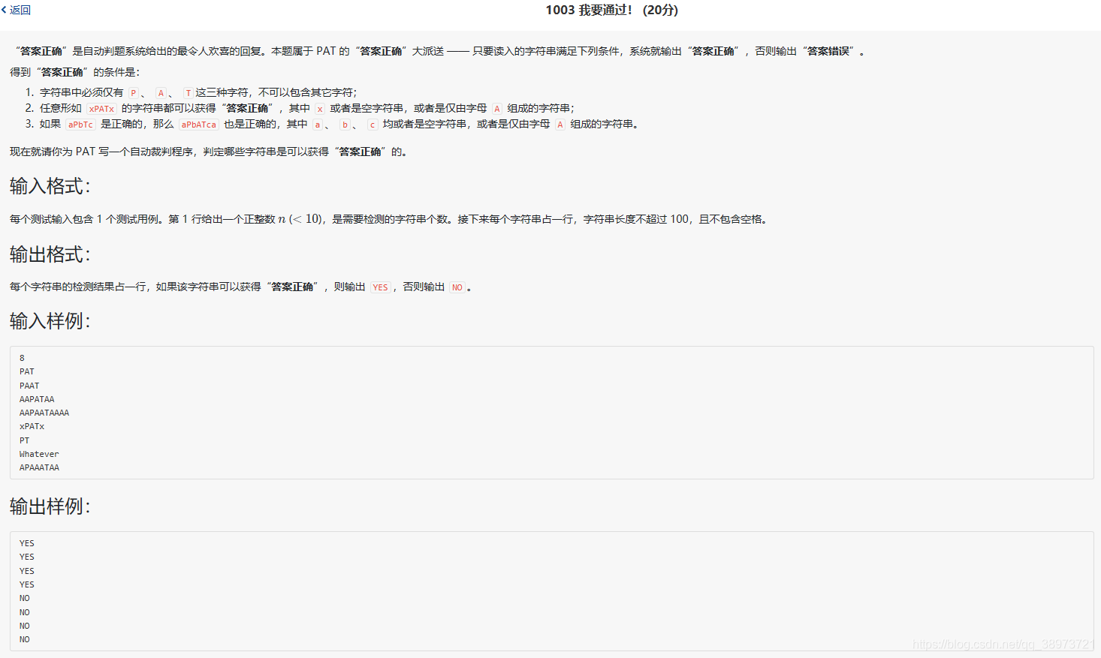Click the highlighted a tag in condition 3
Image resolution: width=1101 pixels, height=658 pixels.
tap(318, 124)
